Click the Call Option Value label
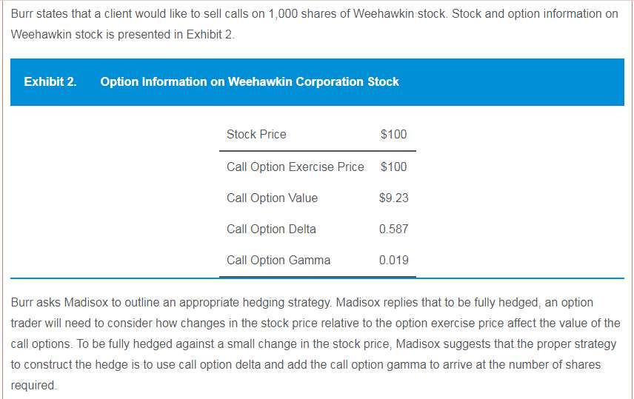The width and height of the screenshot is (634, 399). [x=272, y=198]
